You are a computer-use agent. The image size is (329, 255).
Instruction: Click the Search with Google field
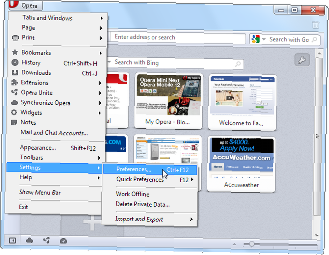(x=289, y=40)
